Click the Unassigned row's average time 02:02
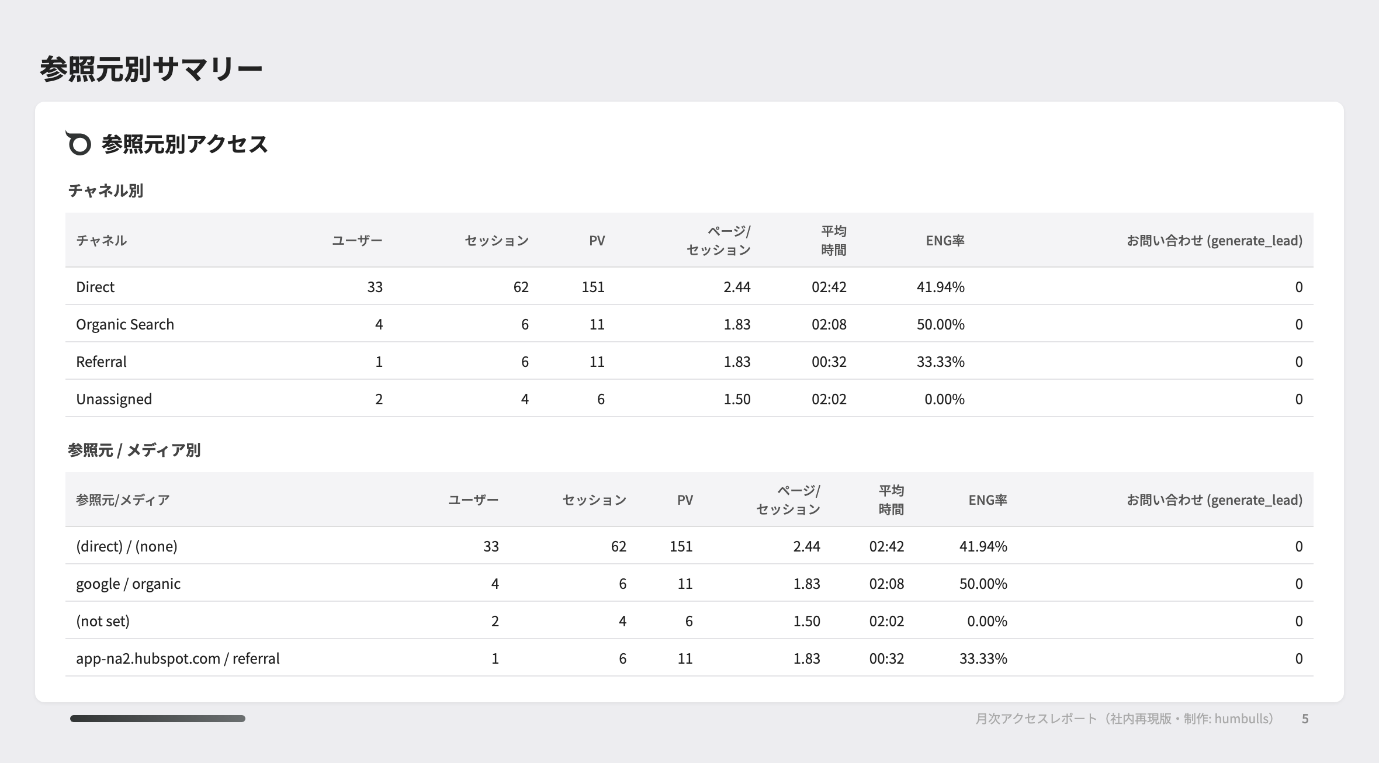 [829, 399]
